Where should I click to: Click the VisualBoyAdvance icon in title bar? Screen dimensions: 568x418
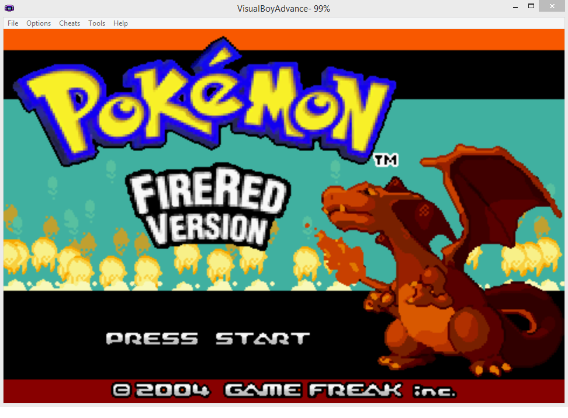tap(9, 8)
